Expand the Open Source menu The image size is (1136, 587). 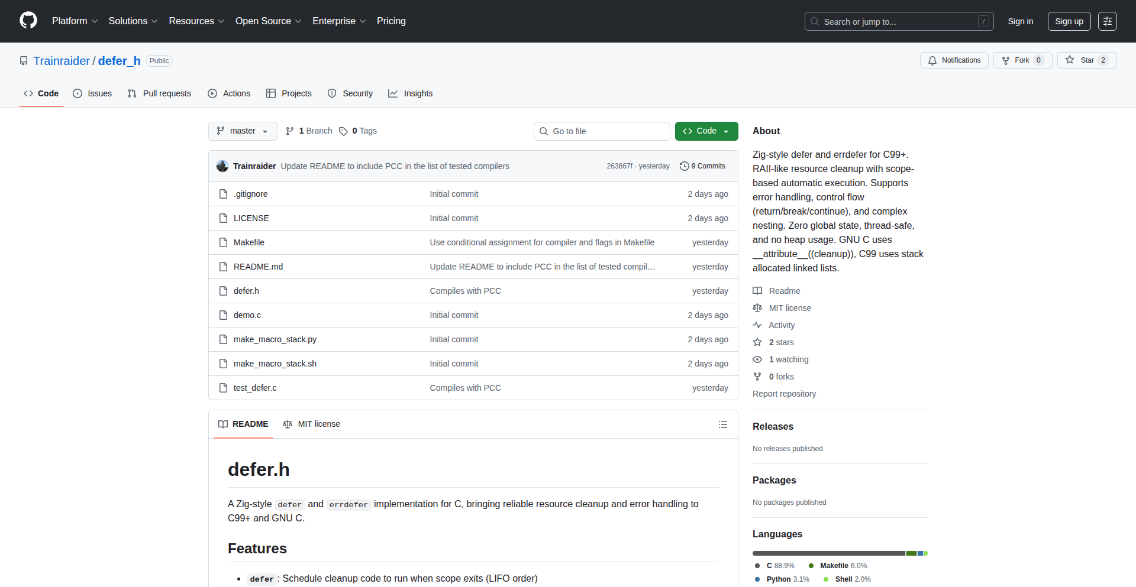pos(268,21)
